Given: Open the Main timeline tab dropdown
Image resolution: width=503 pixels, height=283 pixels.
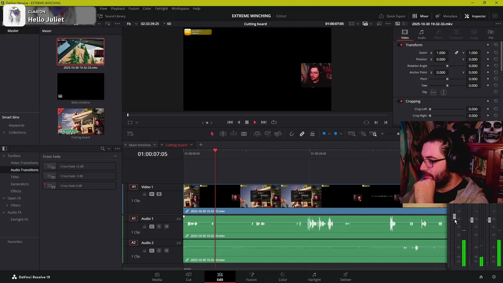Looking at the screenshot, I should [x=154, y=145].
